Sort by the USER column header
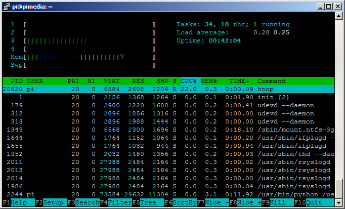Image resolution: width=345 pixels, height=209 pixels. 35,81
